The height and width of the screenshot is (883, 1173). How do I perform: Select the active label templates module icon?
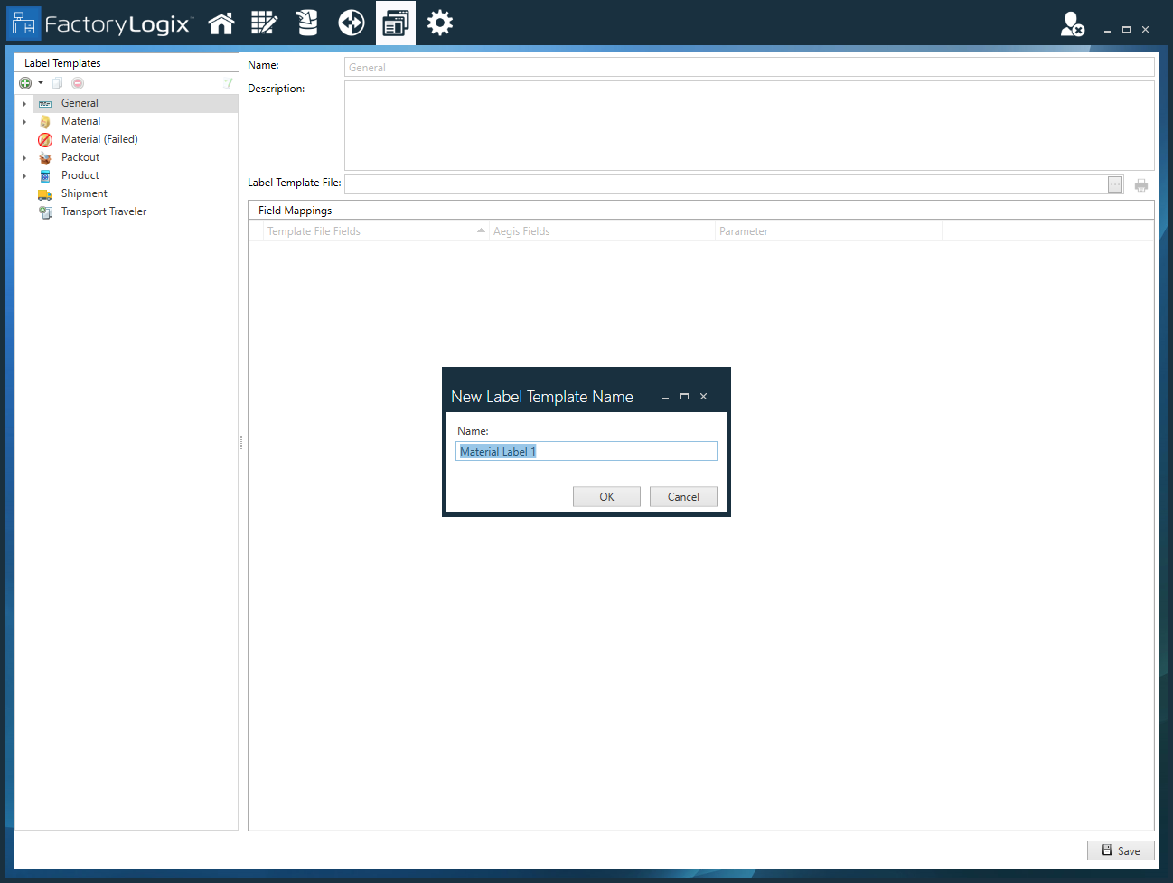pyautogui.click(x=395, y=23)
